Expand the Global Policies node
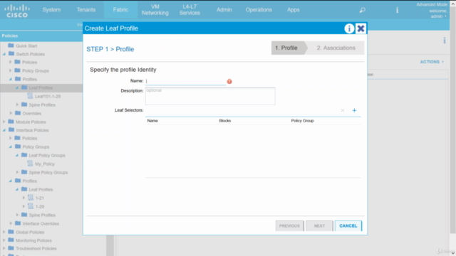The width and height of the screenshot is (456, 256). click(4, 232)
